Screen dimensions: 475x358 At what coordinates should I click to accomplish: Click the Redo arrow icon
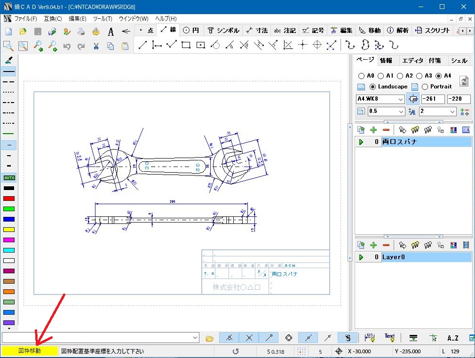pos(81,46)
